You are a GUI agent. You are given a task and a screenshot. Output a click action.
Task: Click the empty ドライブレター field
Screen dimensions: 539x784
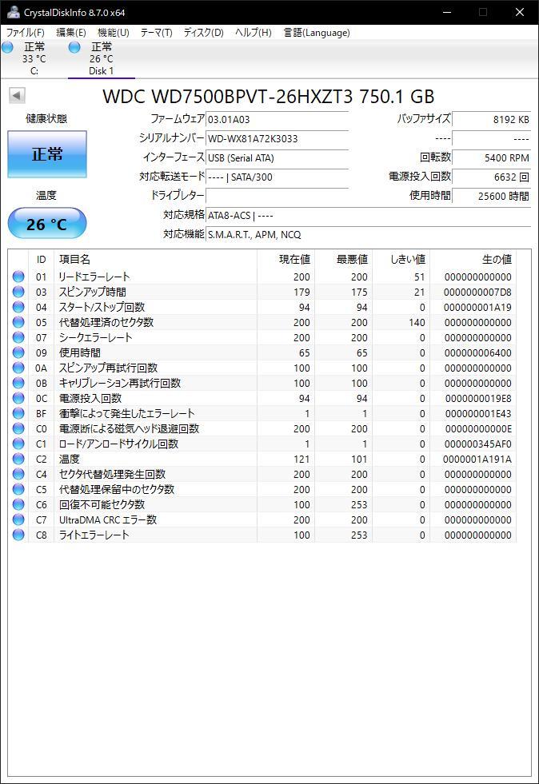click(x=277, y=196)
